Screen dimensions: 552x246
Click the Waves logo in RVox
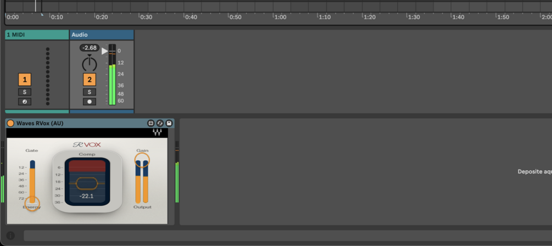click(x=157, y=132)
